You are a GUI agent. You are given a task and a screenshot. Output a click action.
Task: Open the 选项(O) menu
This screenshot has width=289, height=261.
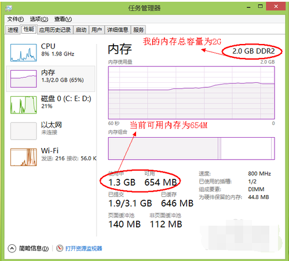(39, 19)
